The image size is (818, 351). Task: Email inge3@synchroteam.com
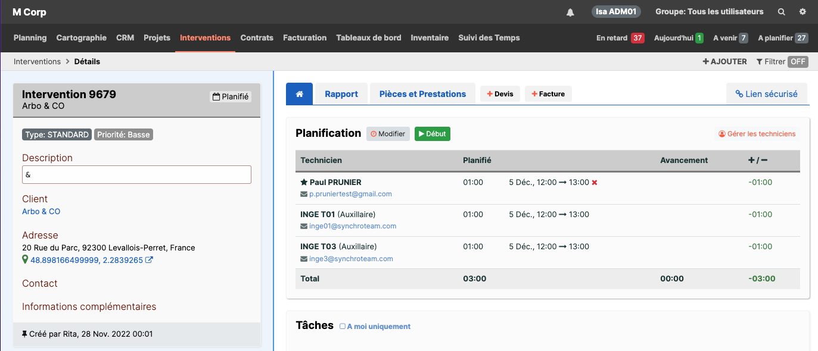(351, 259)
